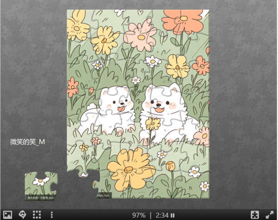Click the 97% completion indicator
This screenshot has height=220, width=278.
[139, 215]
